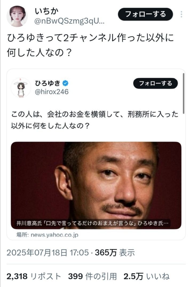Viewport: 192px width, 287px height.
Task: Open the news article photo thumbnail
Action: coord(96,185)
